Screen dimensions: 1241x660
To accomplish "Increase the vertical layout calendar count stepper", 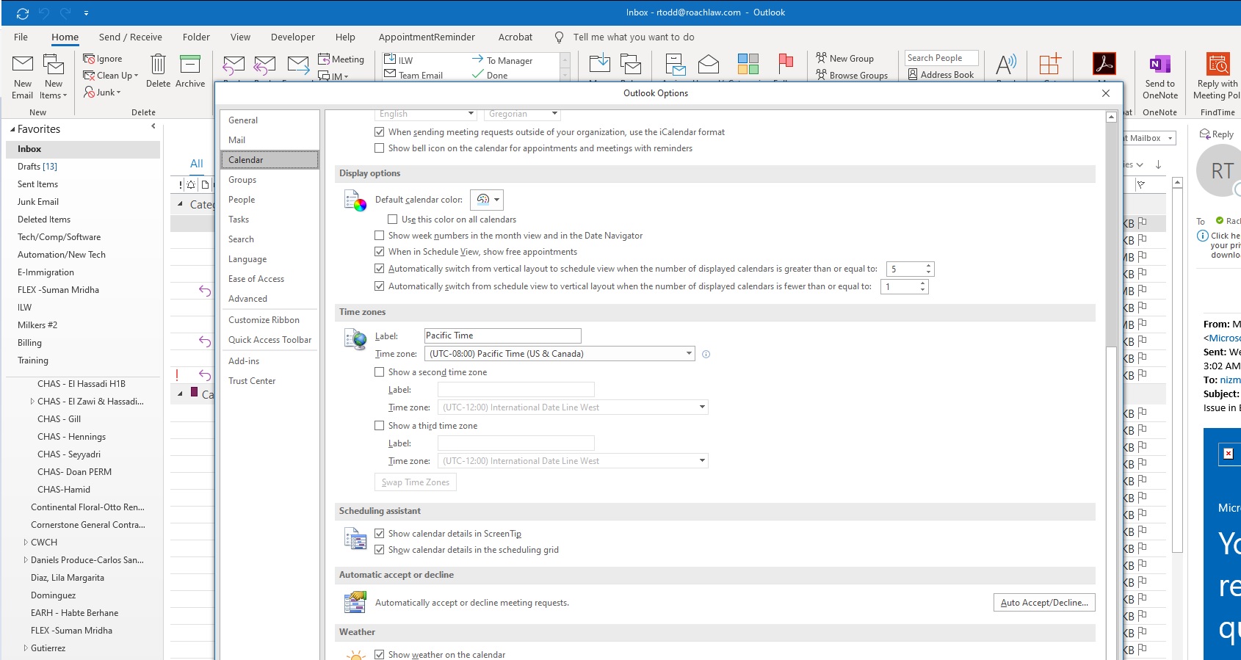I will coord(928,266).
